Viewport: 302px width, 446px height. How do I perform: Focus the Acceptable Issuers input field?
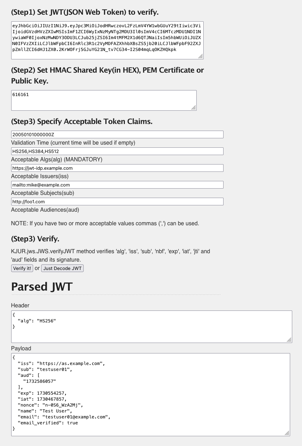pyautogui.click(x=117, y=168)
